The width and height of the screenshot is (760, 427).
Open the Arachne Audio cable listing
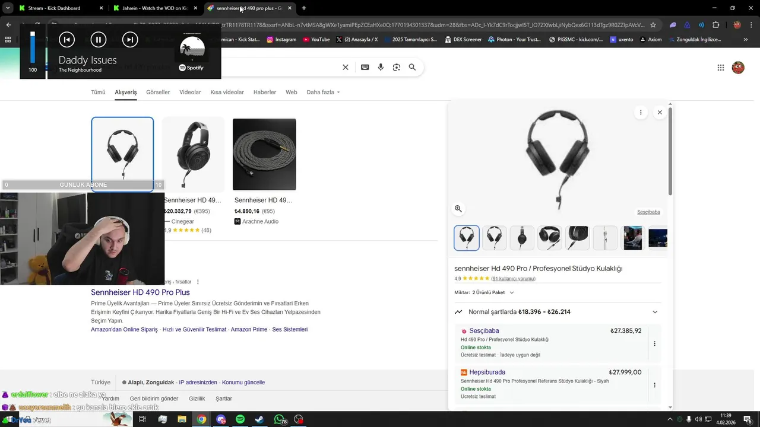(264, 172)
